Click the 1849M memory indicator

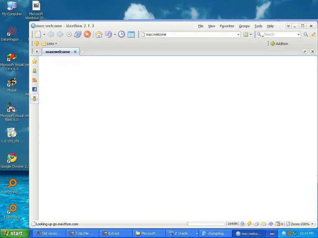(232, 224)
